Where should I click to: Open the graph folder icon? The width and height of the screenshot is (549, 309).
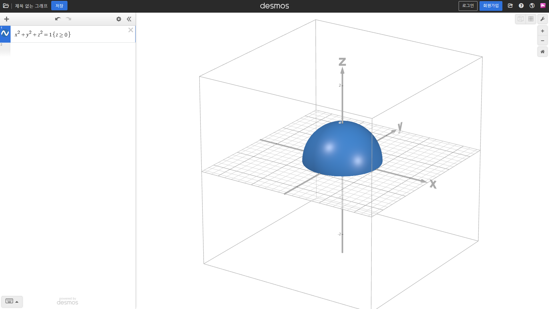coord(6,6)
